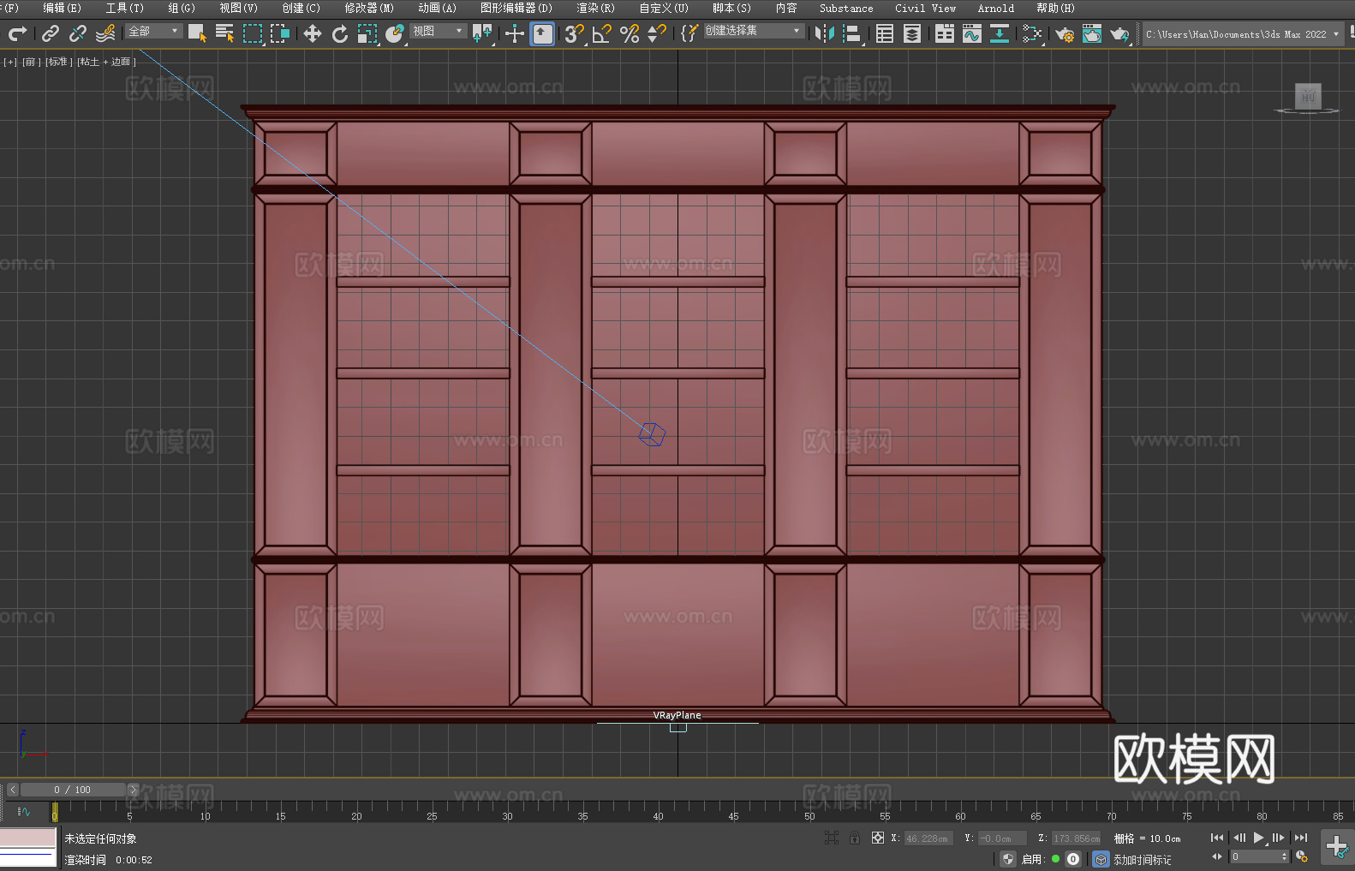Open the Civil View menu
1355x871 pixels.
click(925, 8)
